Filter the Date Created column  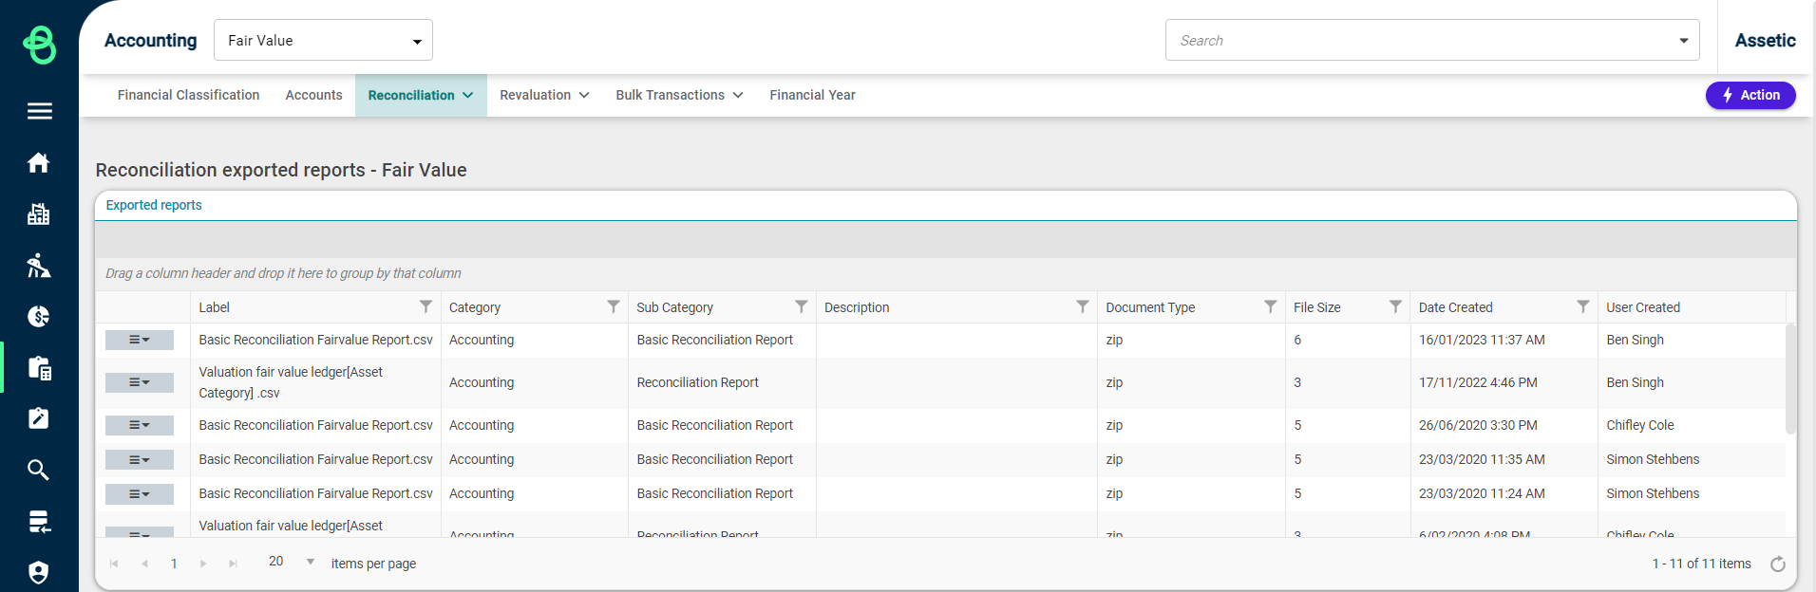[1582, 306]
